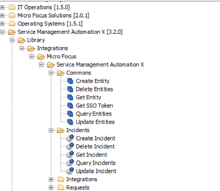Select the Get SSO Token label
Viewport: 220px width, 191px height.
[94, 106]
